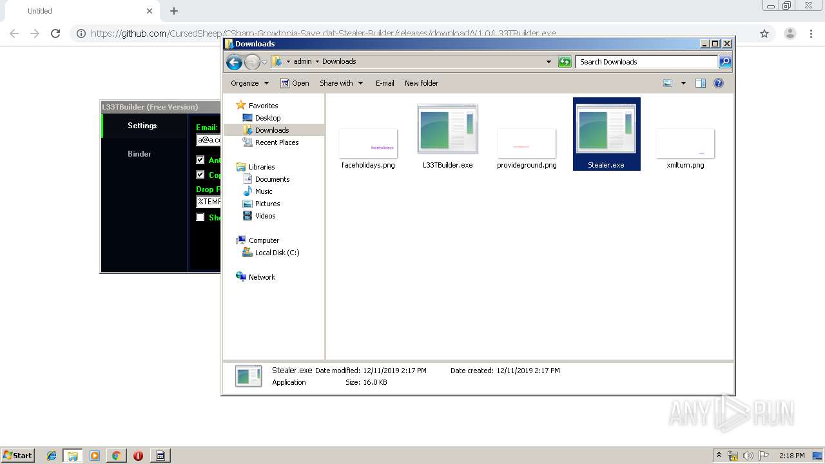Open Windows Explorer taskbar icon
Viewport: 825px width, 464px height.
(73, 456)
